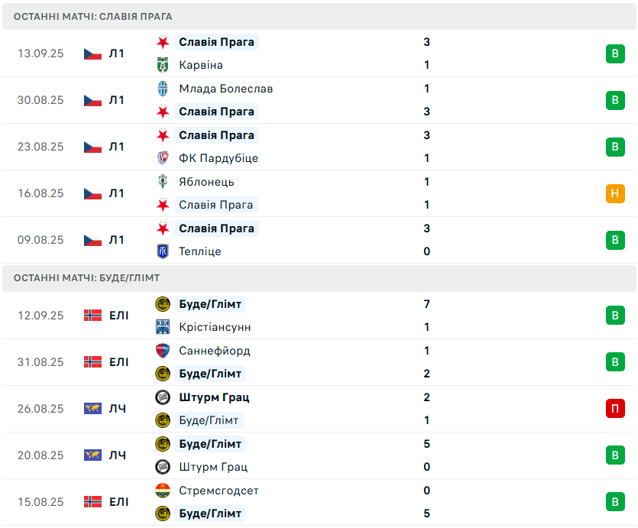Viewport: 638px width, 528px height.
Task: Click the Jablonec club crest
Action: 162,182
